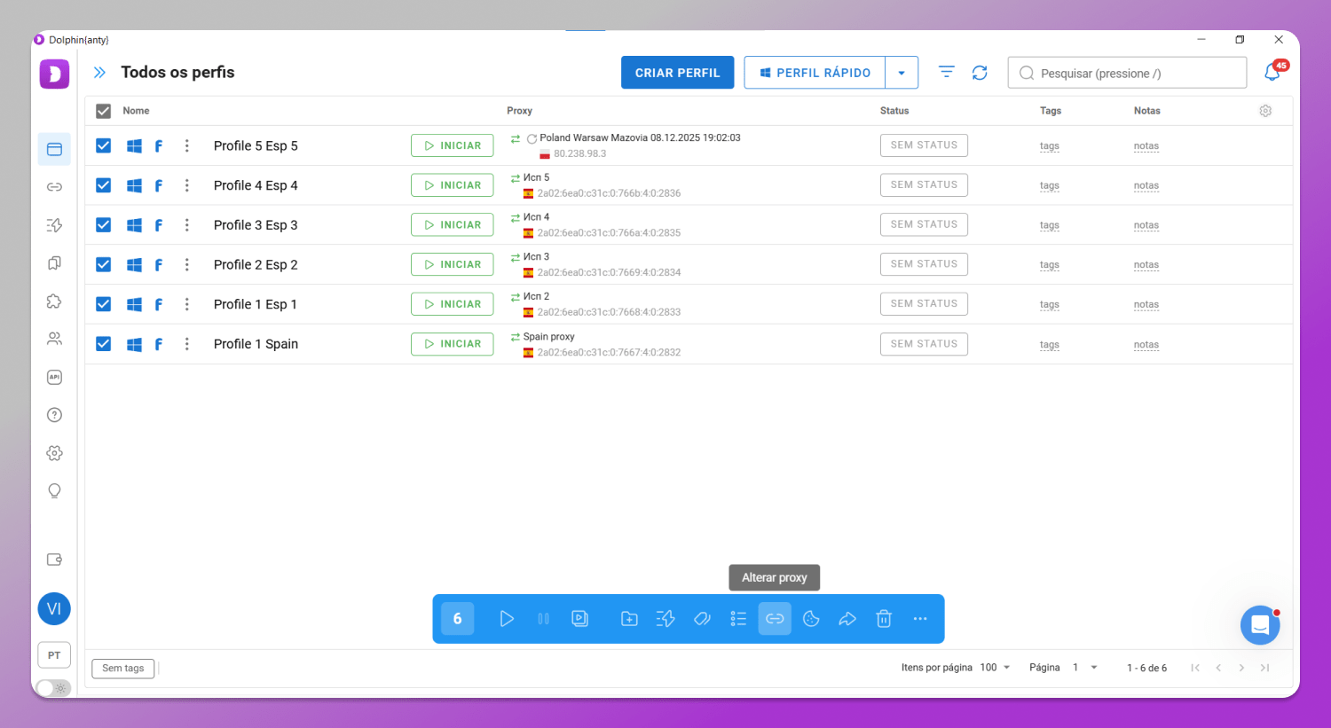Viewport: 1331px width, 728px height.
Task: Open the Proxy section in the sidebar
Action: [x=54, y=187]
